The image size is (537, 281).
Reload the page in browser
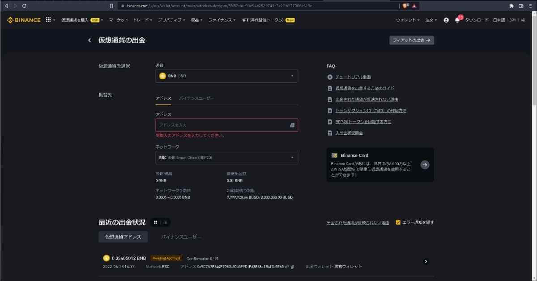(24, 6)
